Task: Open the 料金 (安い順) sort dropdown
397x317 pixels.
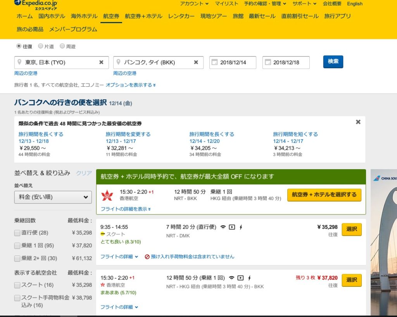Action: pos(53,197)
